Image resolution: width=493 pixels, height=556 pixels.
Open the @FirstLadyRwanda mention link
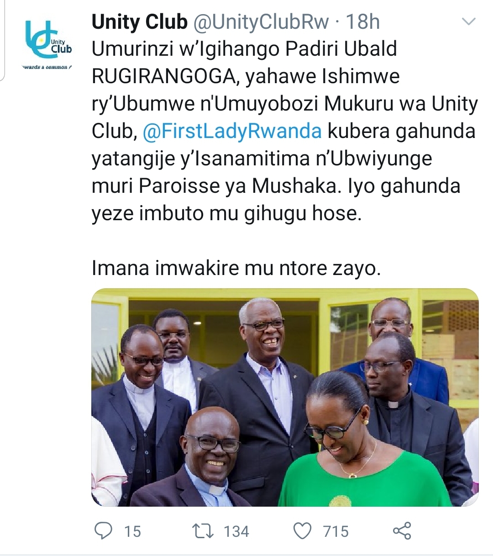(x=232, y=131)
